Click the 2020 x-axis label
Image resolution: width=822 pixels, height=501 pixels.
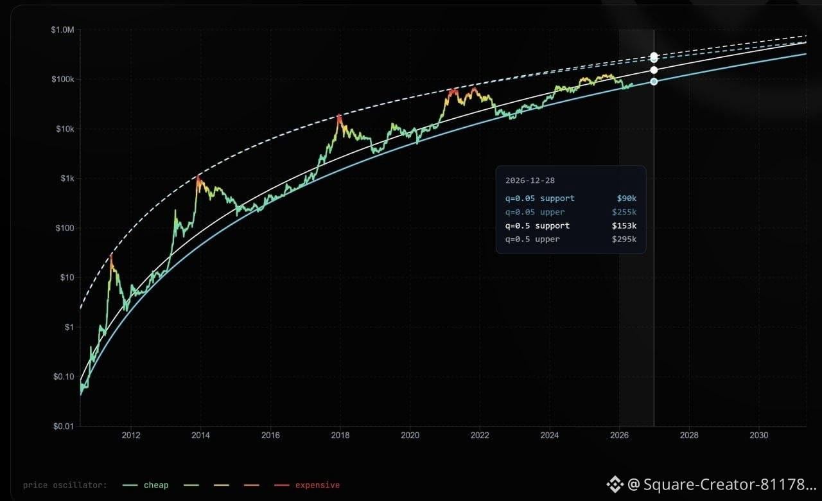click(x=410, y=435)
